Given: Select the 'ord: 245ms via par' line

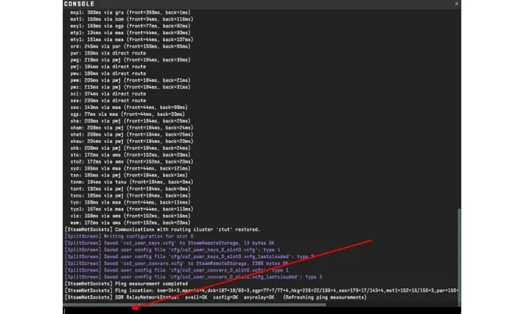Looking at the screenshot, I should point(131,46).
